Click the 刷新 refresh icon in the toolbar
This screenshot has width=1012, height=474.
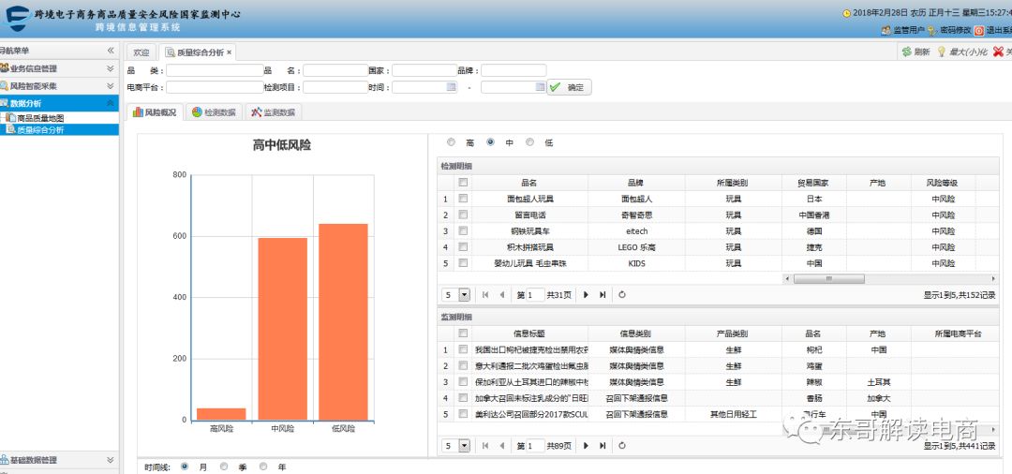point(906,52)
